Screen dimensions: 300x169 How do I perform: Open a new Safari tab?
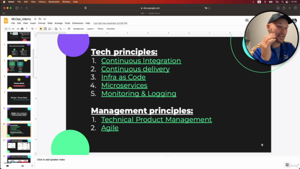coord(290,8)
